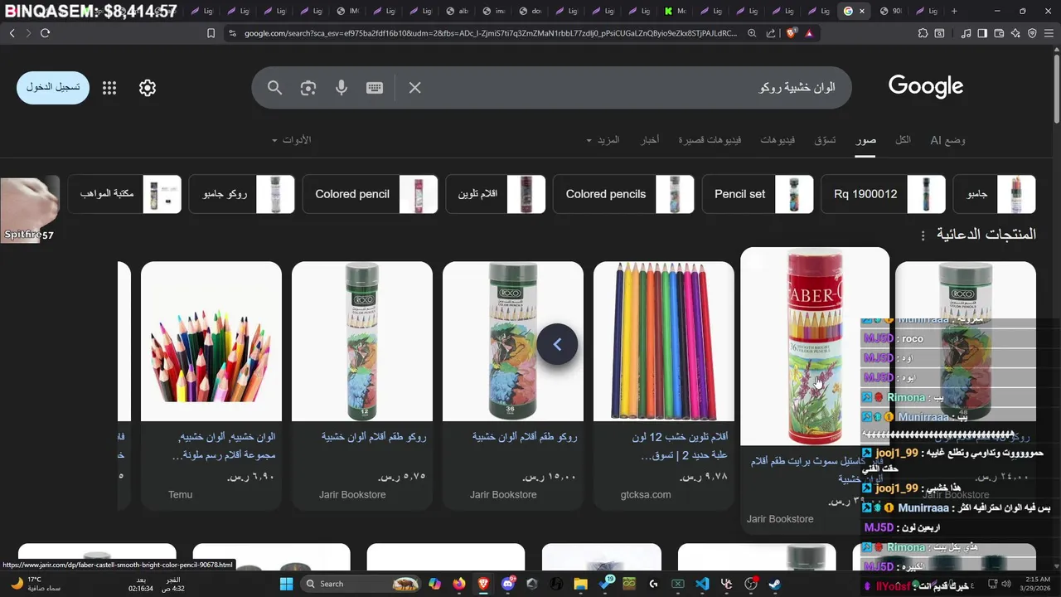
Task: Switch to the صور images tab
Action: coord(866,139)
